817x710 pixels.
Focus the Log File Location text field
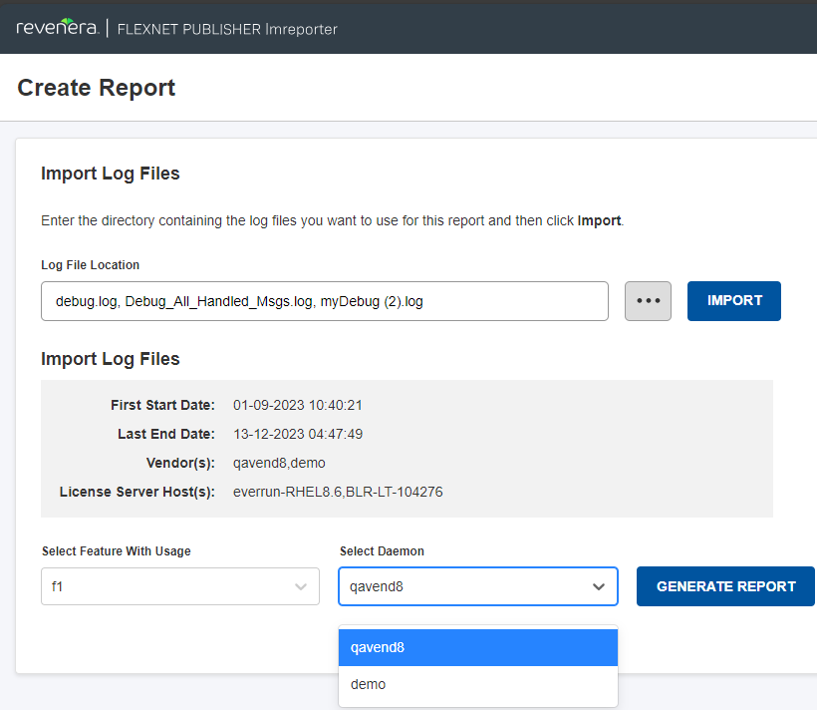pos(324,301)
